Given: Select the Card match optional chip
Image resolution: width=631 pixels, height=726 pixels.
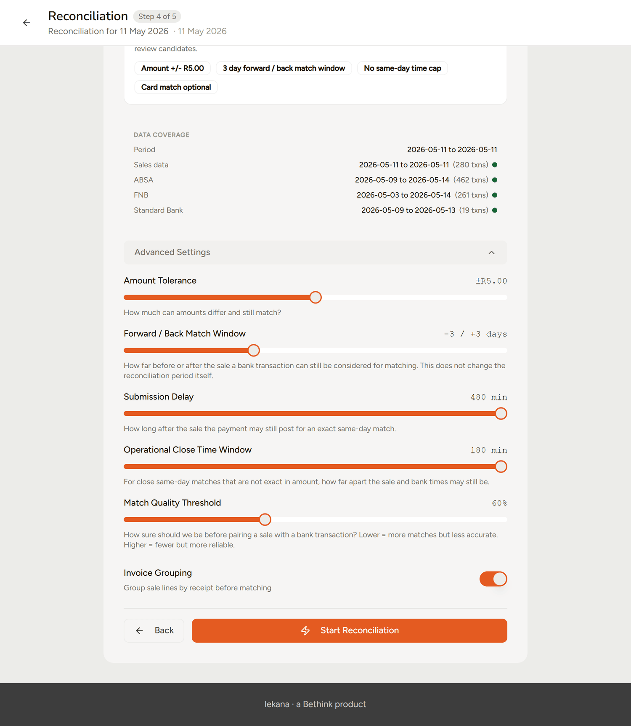Looking at the screenshot, I should (x=176, y=87).
